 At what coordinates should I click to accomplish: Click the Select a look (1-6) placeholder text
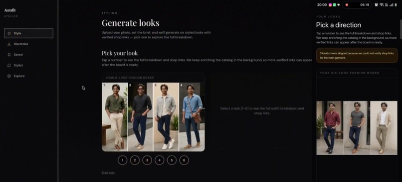click(x=262, y=111)
